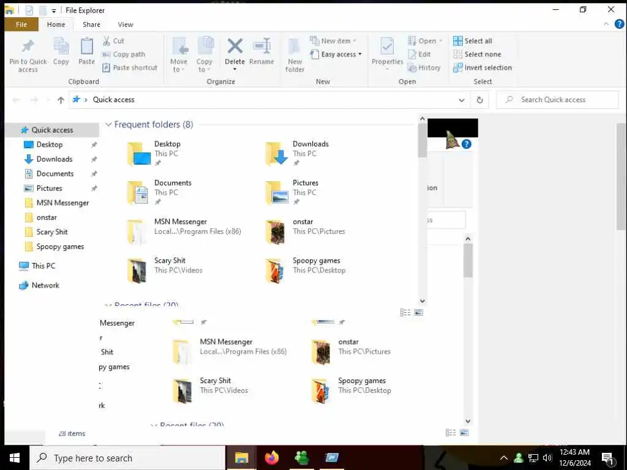The width and height of the screenshot is (627, 470).
Task: Select Pictures in navigation pane
Action: pos(49,188)
